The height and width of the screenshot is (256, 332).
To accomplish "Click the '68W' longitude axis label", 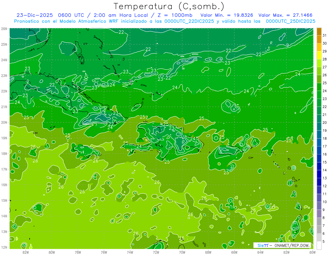I will (208, 252).
